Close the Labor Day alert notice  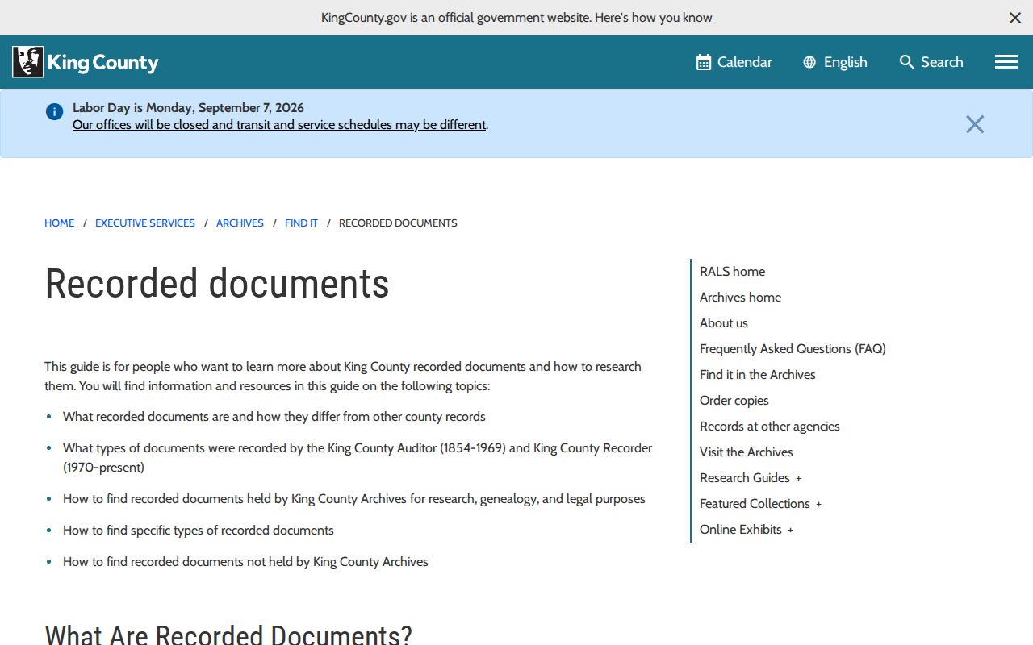pyautogui.click(x=975, y=124)
